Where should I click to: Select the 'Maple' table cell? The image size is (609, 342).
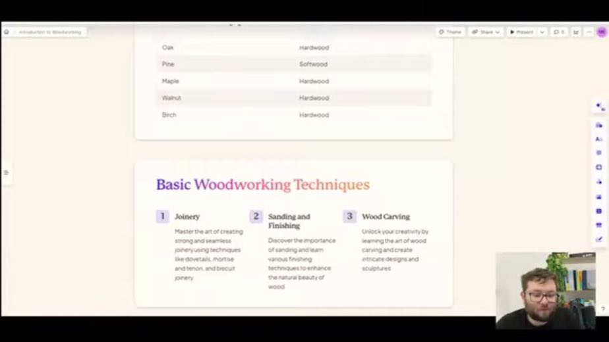[171, 81]
